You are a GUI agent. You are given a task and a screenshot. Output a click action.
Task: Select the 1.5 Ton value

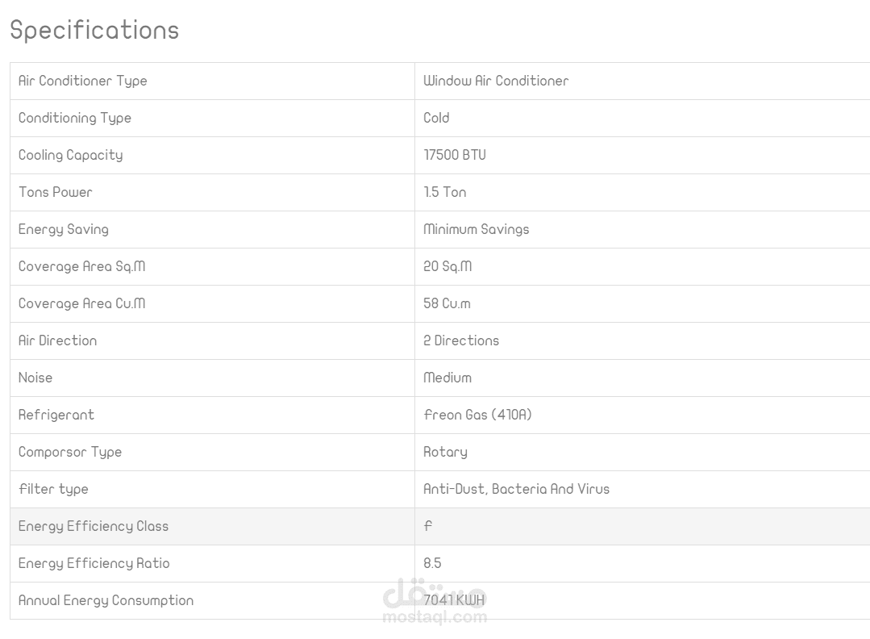[445, 192]
